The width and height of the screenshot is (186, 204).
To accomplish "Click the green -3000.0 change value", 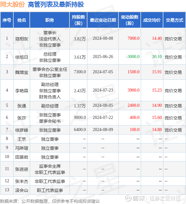I will [x=133, y=57].
